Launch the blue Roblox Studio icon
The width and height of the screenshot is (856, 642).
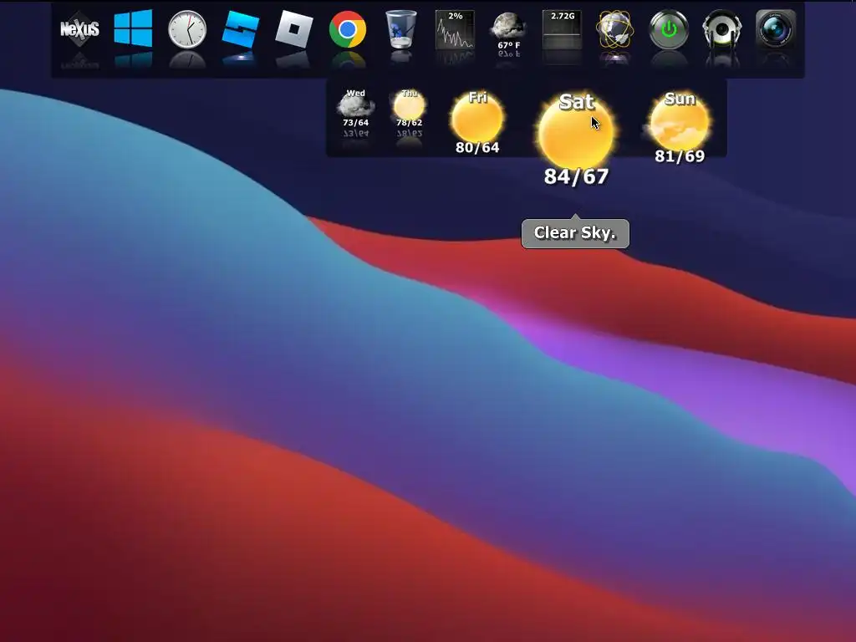point(240,29)
